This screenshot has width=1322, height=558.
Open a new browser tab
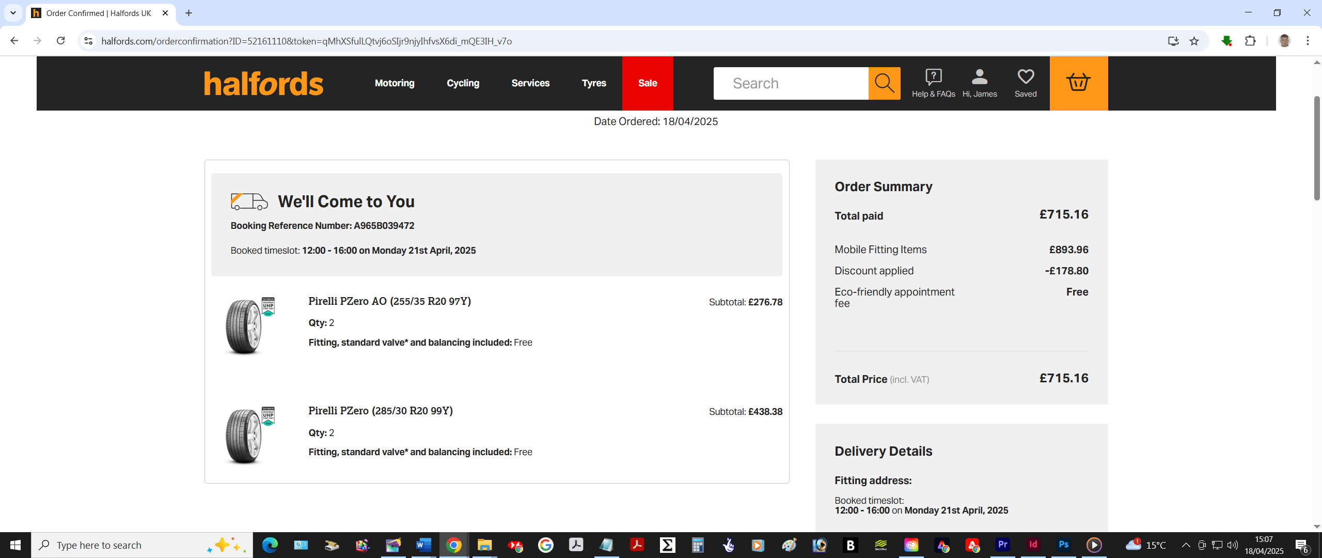[x=188, y=13]
